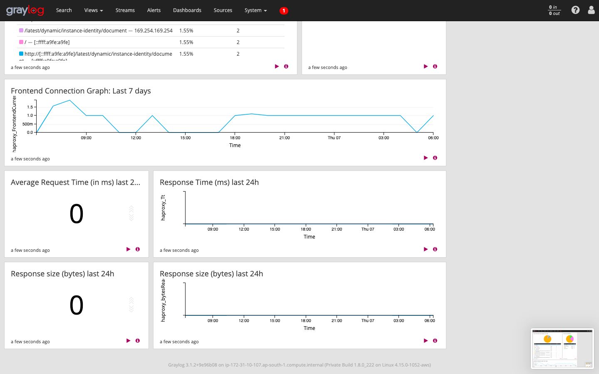Show info for Response size (bytes) chart
The height and width of the screenshot is (374, 599).
point(435,341)
